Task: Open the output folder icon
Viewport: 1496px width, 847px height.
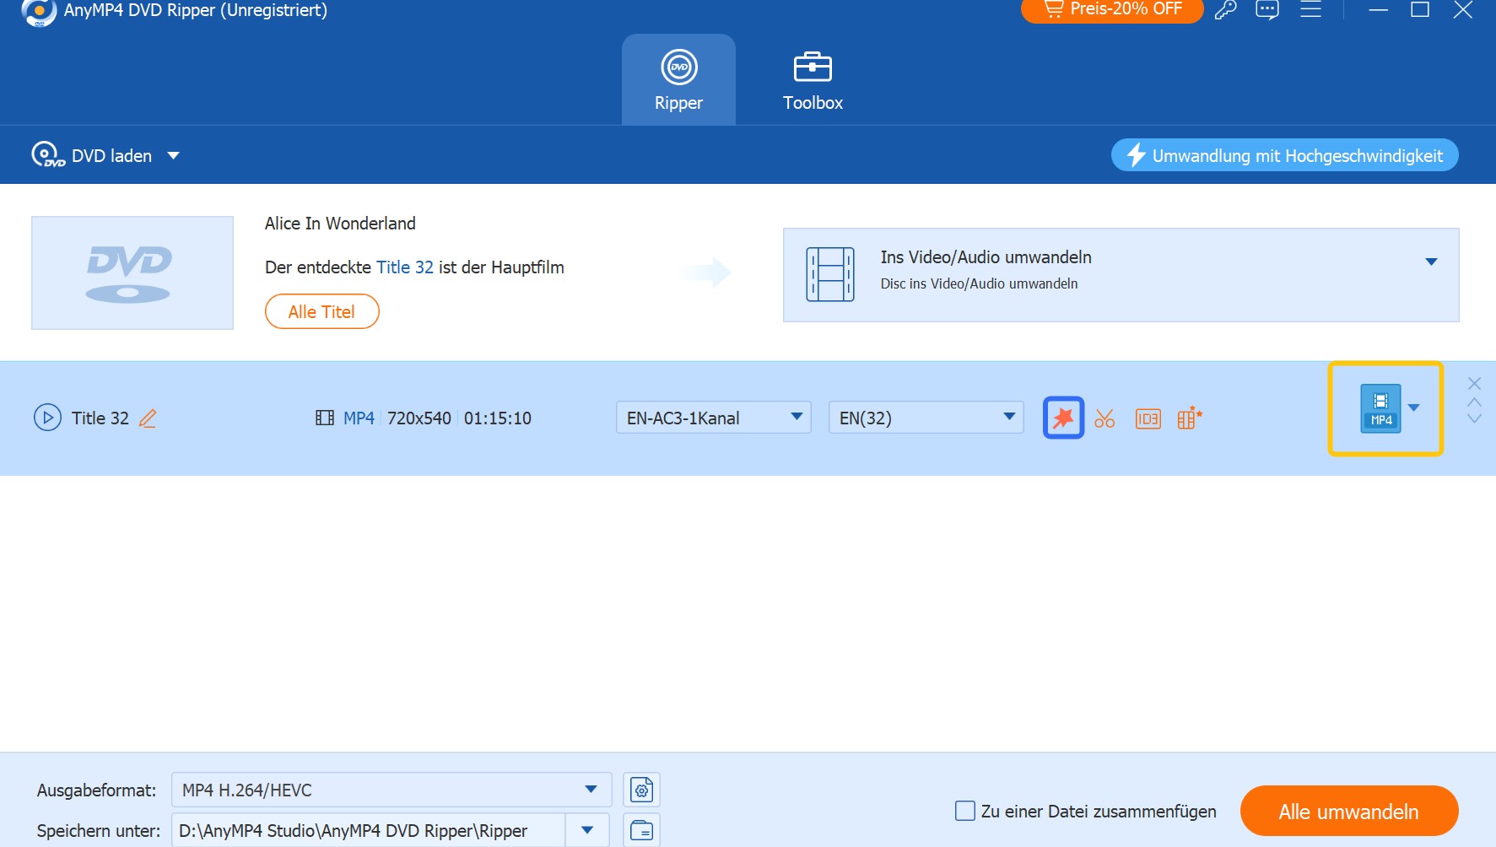Action: pos(641,830)
